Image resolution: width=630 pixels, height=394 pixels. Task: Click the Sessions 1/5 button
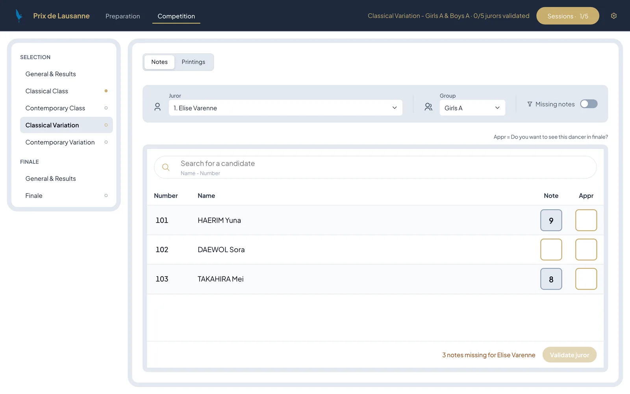tap(567, 16)
